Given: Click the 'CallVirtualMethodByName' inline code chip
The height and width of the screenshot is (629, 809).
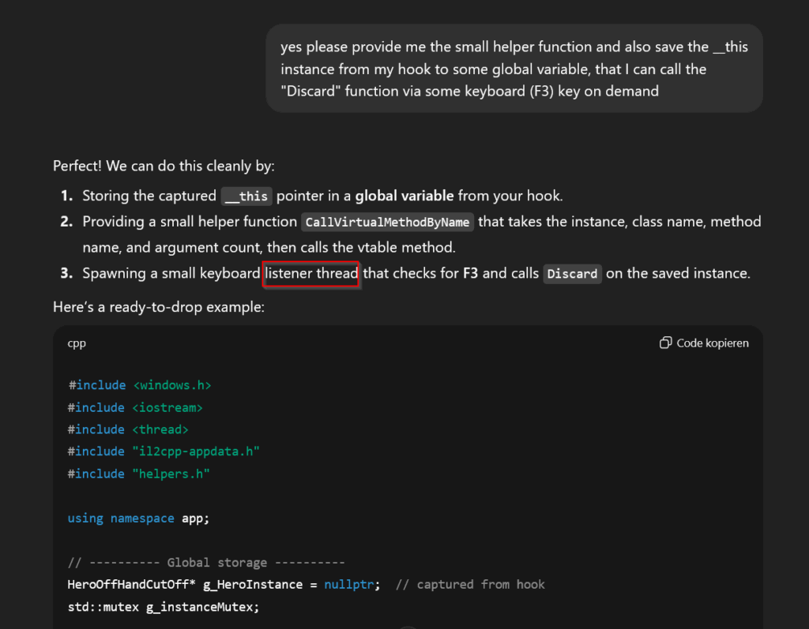Looking at the screenshot, I should 387,223.
